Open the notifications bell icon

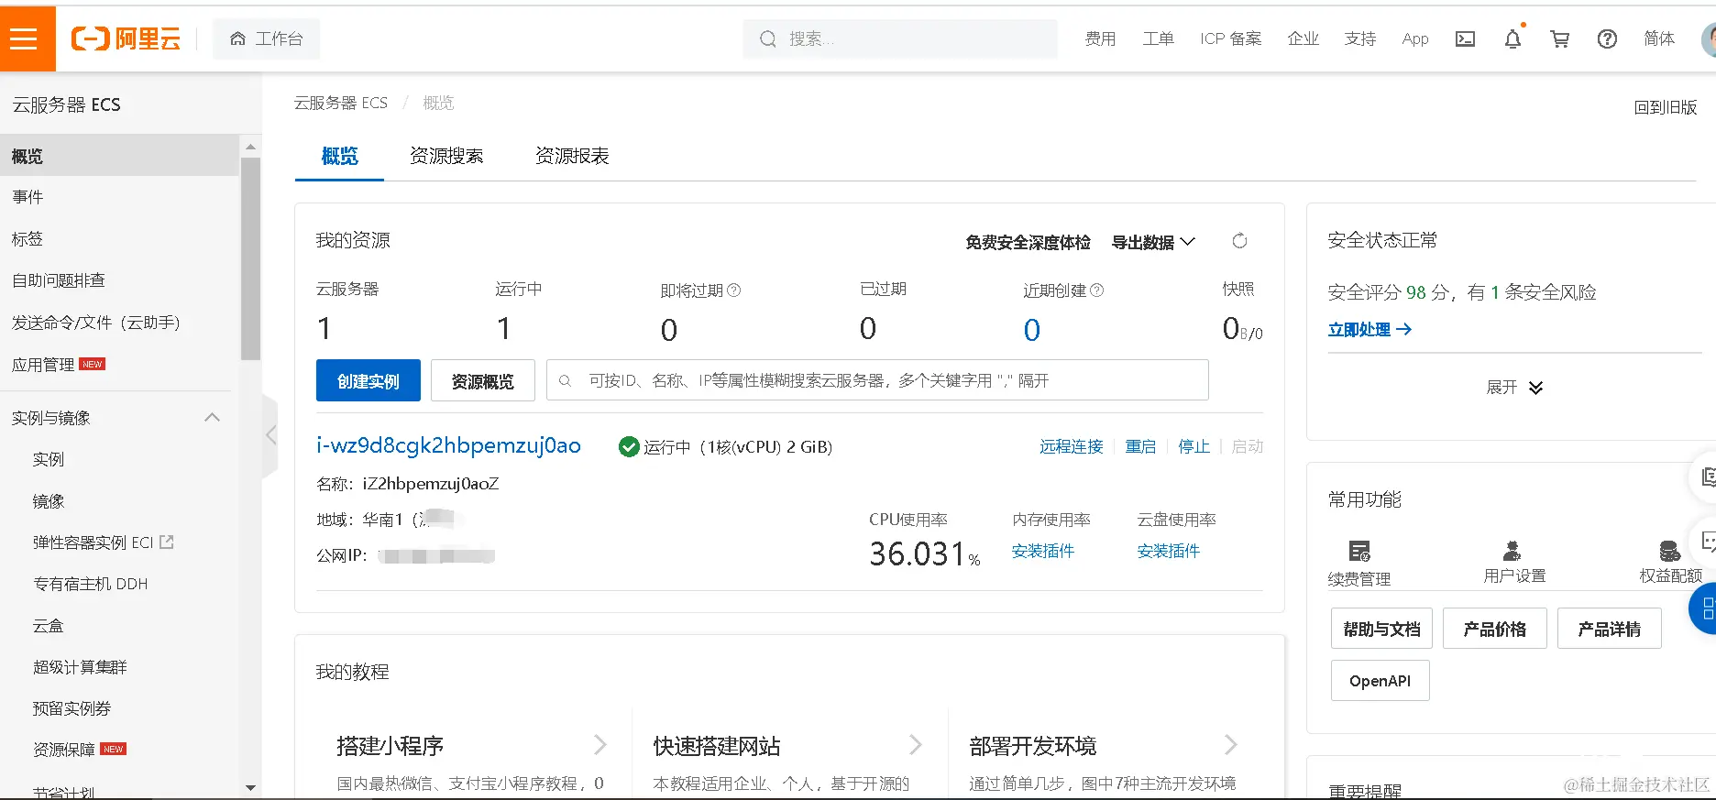pyautogui.click(x=1512, y=38)
